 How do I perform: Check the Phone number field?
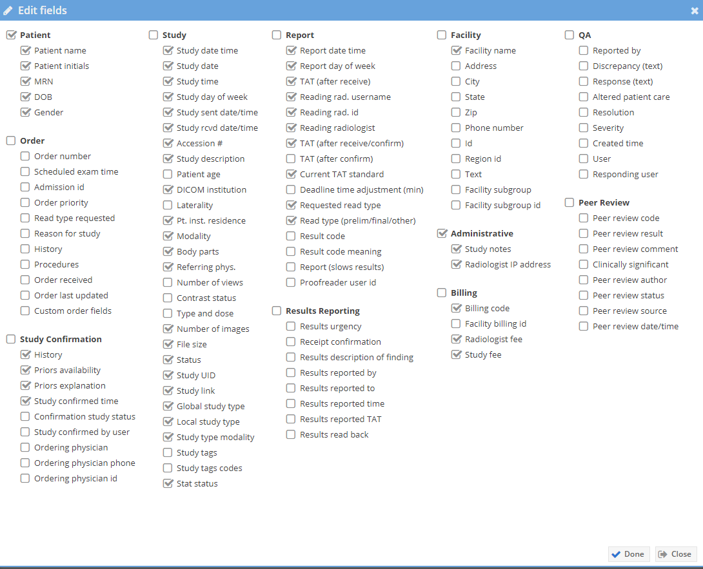click(x=457, y=128)
